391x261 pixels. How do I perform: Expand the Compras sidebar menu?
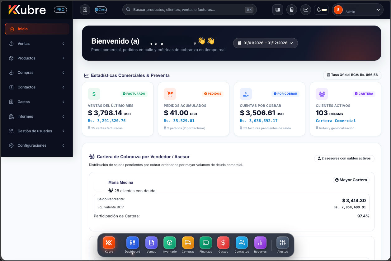37,73
